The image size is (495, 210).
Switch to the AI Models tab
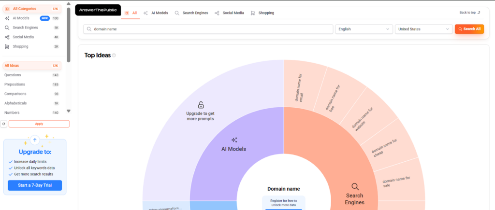[x=156, y=13]
